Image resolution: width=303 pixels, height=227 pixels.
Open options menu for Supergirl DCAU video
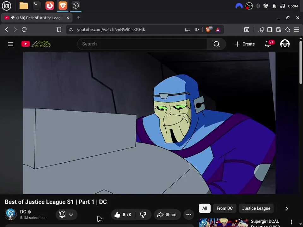point(291,222)
